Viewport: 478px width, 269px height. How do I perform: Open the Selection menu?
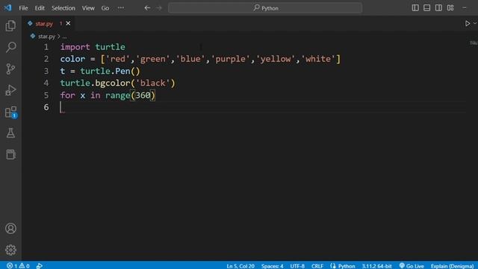(x=63, y=8)
